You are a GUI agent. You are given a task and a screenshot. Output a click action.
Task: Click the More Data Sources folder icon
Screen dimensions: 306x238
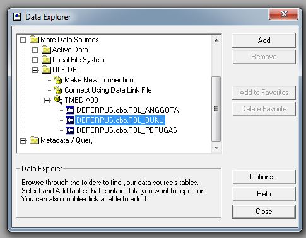(34, 40)
